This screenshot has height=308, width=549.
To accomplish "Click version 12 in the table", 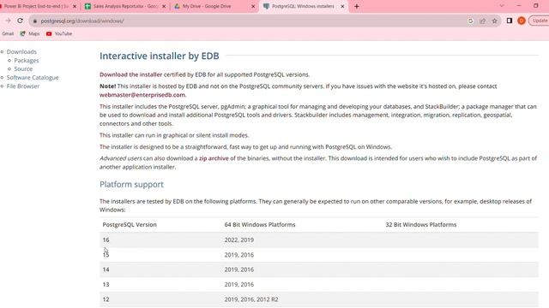I will tap(106, 299).
